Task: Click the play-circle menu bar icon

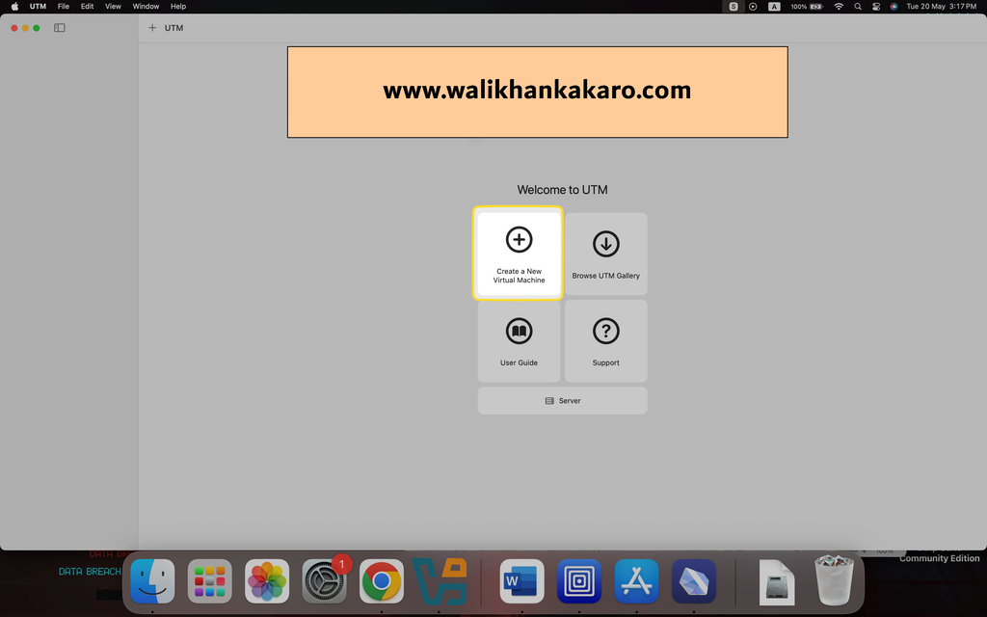Action: (x=753, y=7)
